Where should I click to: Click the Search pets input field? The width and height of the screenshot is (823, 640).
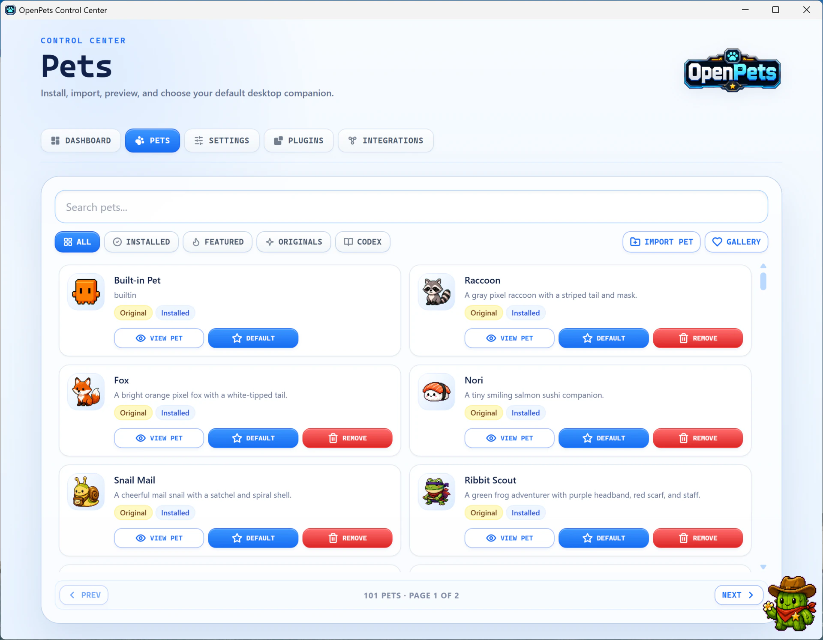click(411, 207)
